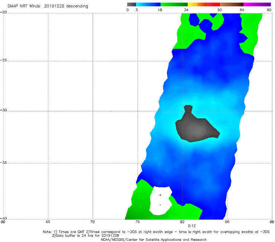Click the white data gap in the swath
275x242 pixels.
161,201
